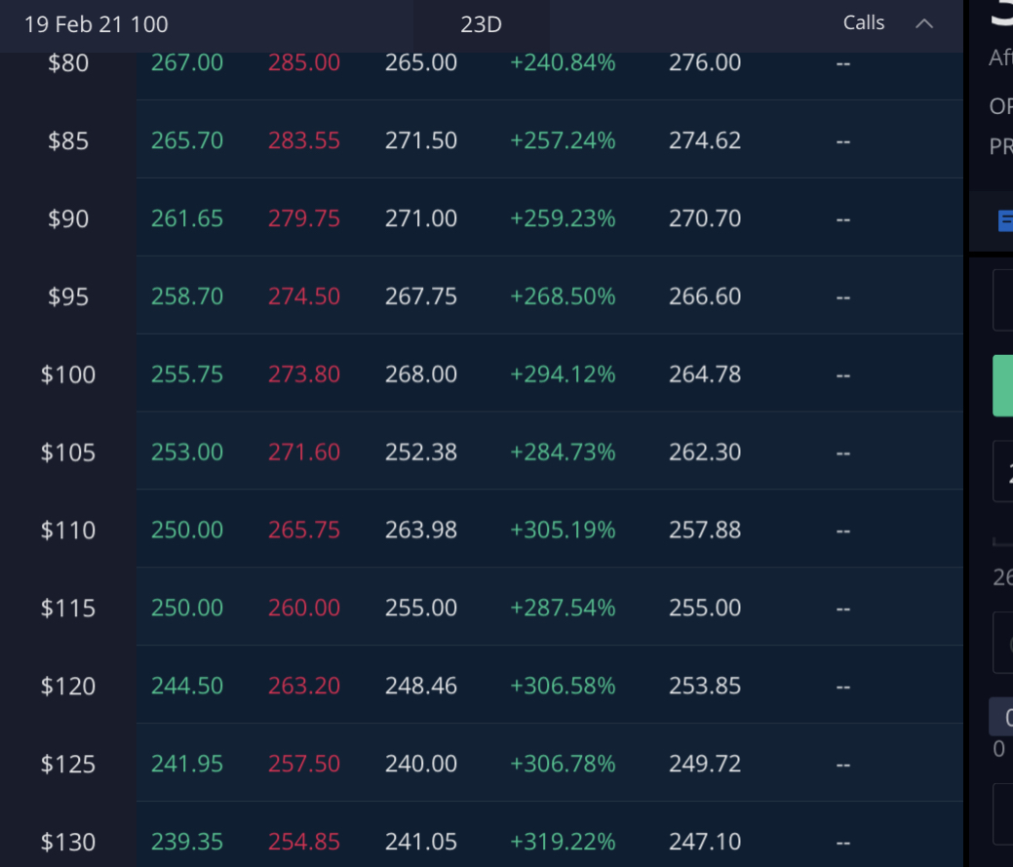1013x867 pixels.
Task: Click ask price 254.85 for $130 strike
Action: [304, 842]
